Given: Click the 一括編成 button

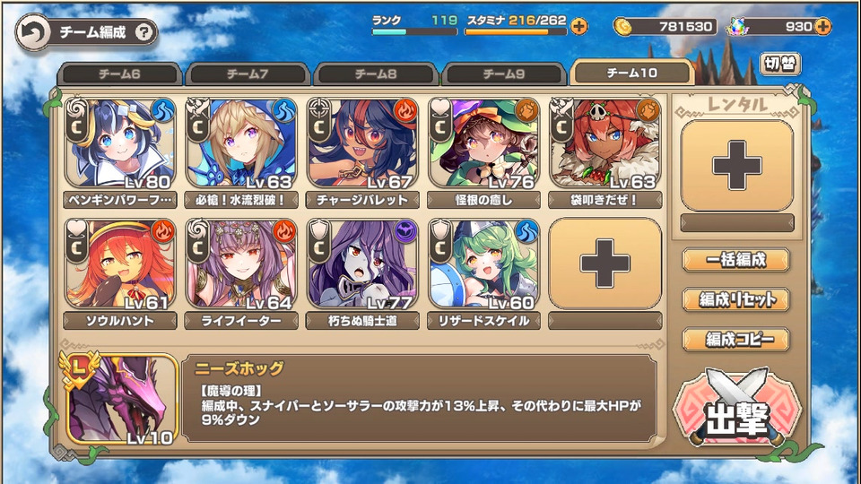Looking at the screenshot, I should (735, 260).
